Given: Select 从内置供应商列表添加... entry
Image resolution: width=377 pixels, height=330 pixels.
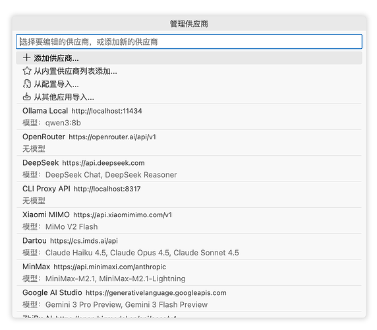Looking at the screenshot, I should [189, 71].
